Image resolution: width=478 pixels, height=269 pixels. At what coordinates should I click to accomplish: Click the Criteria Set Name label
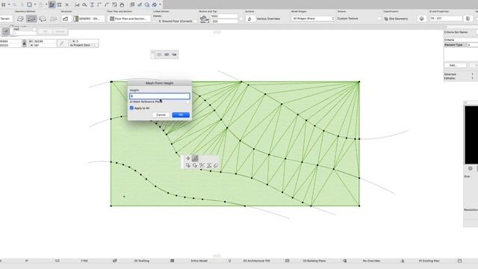[x=456, y=32]
